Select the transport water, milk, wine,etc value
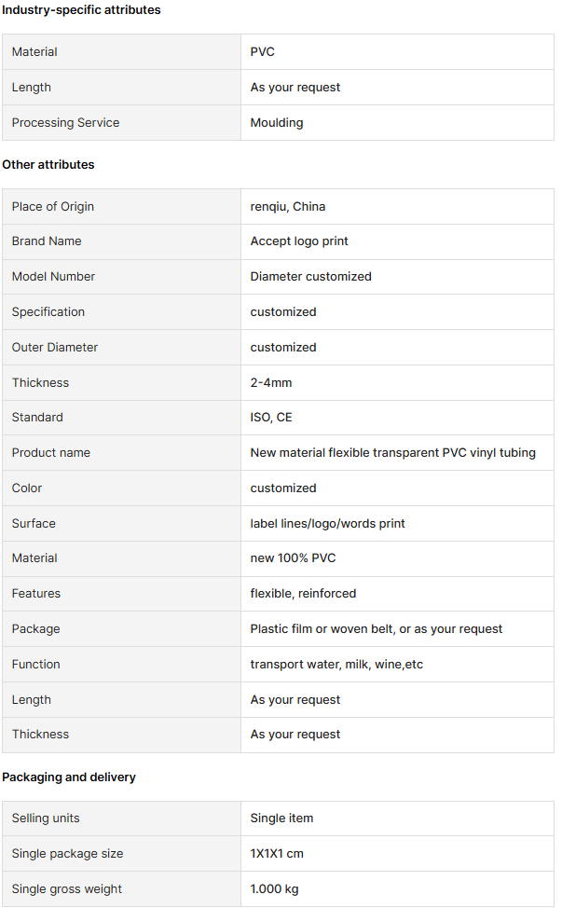This screenshot has height=908, width=562. 336,664
